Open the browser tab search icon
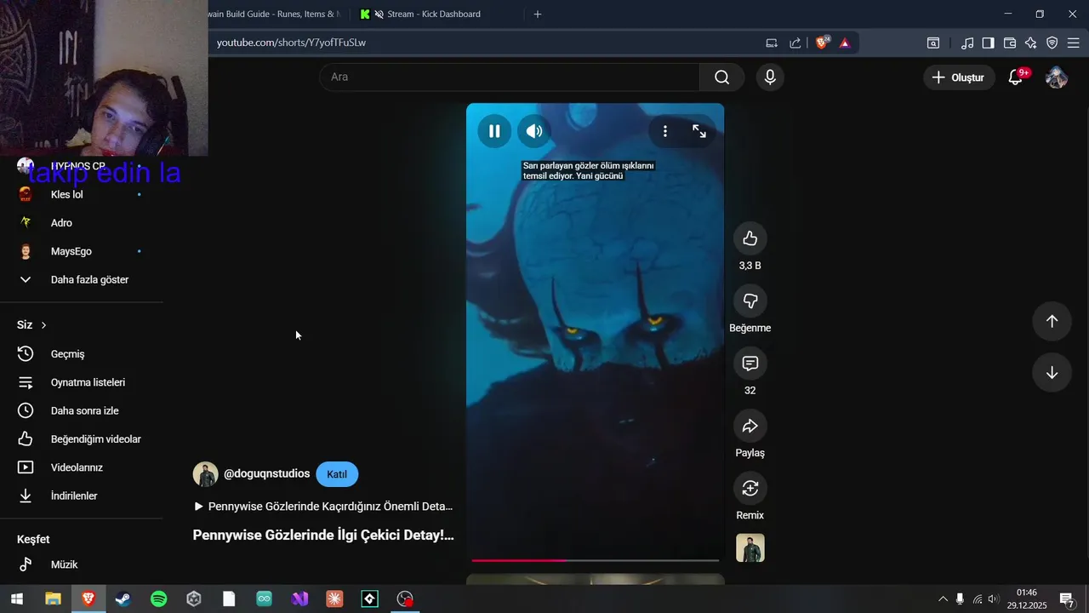1089x613 pixels. click(x=933, y=43)
